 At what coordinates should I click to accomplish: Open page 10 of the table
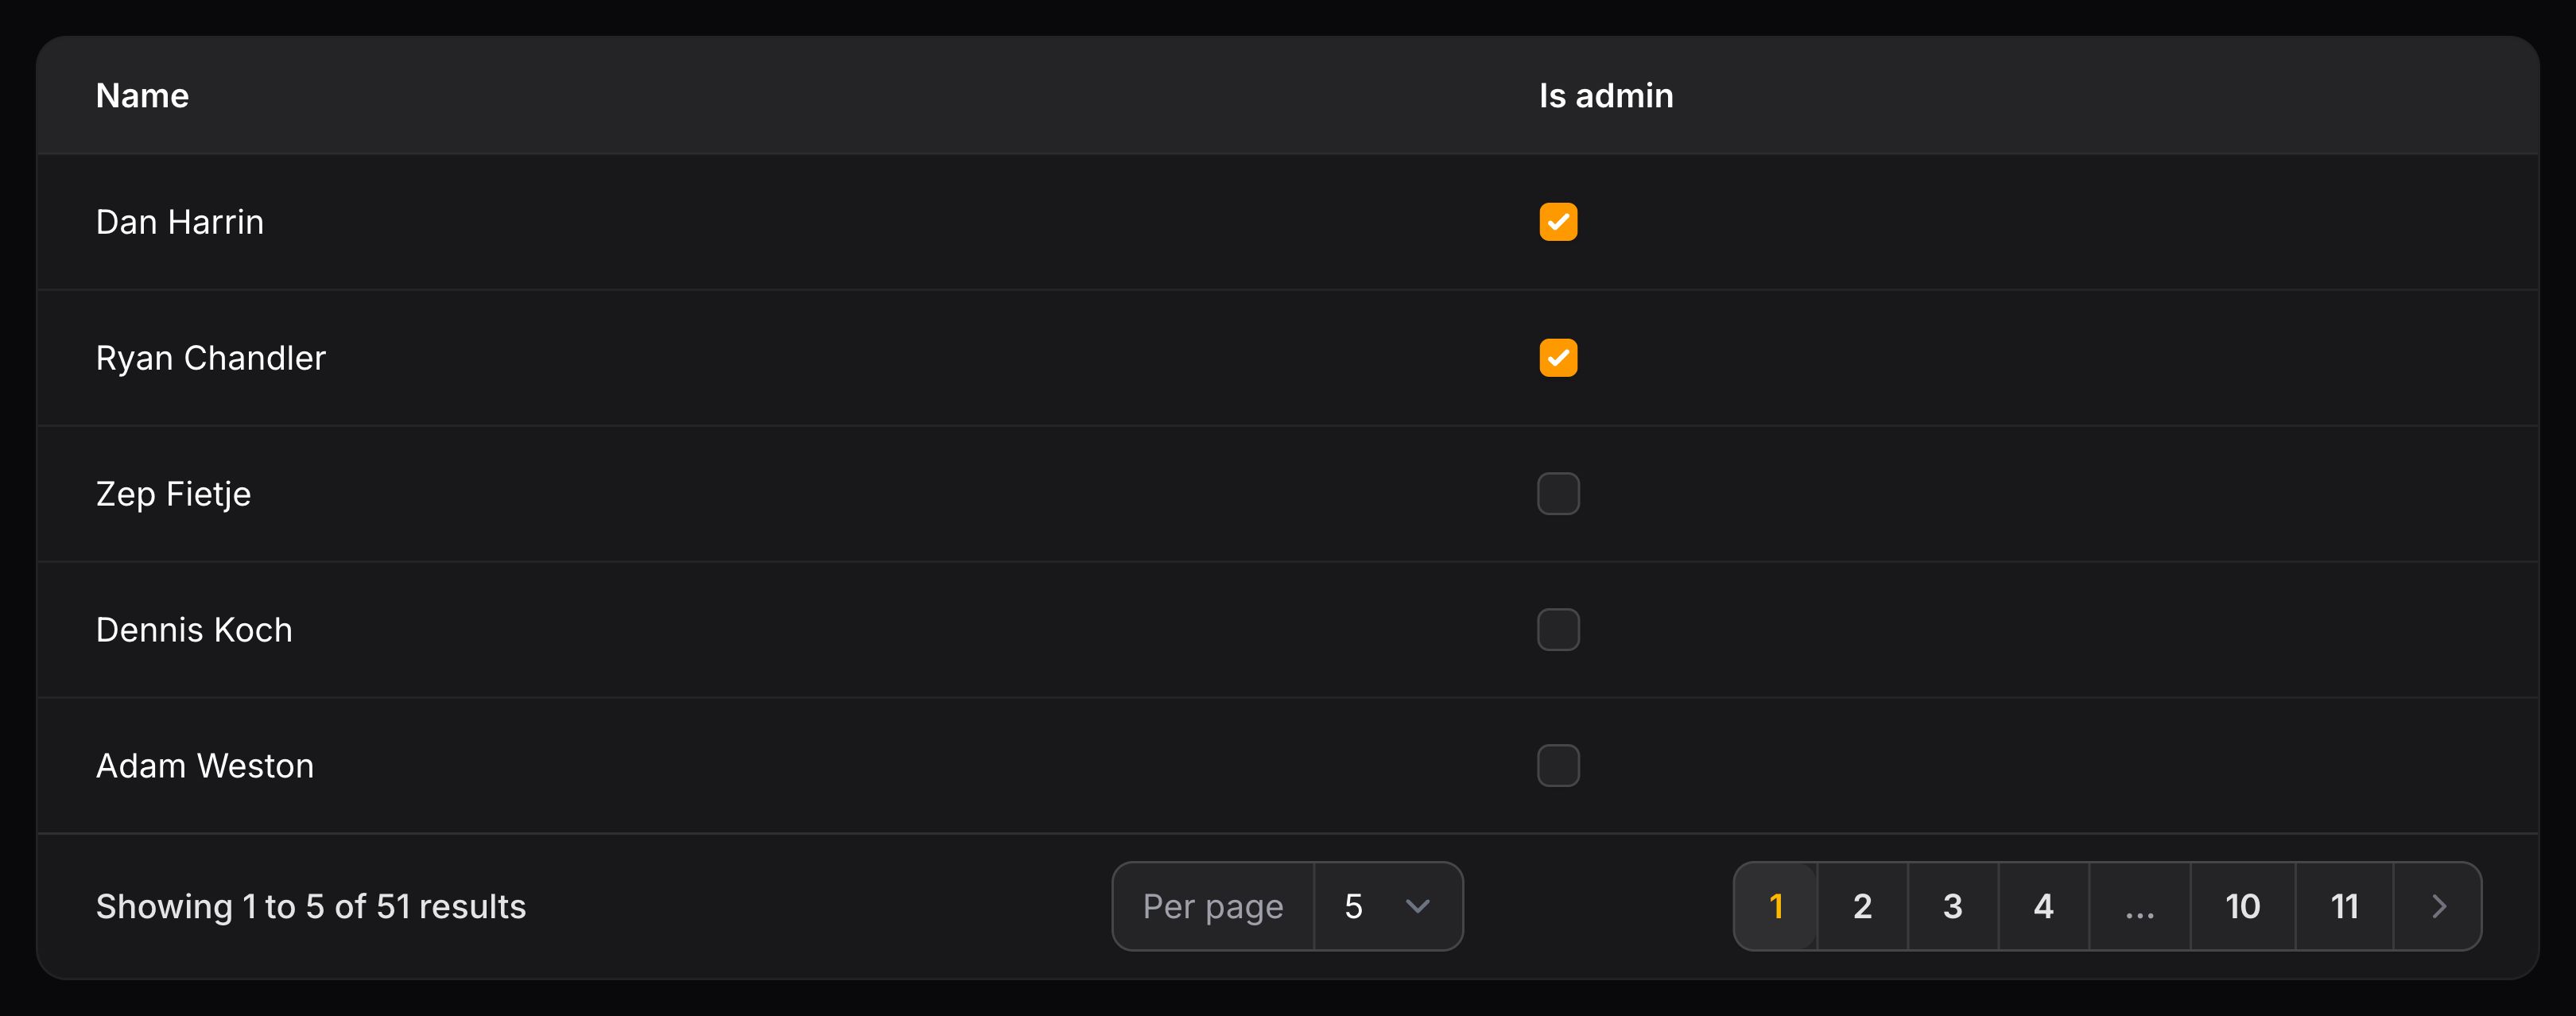pyautogui.click(x=2242, y=906)
